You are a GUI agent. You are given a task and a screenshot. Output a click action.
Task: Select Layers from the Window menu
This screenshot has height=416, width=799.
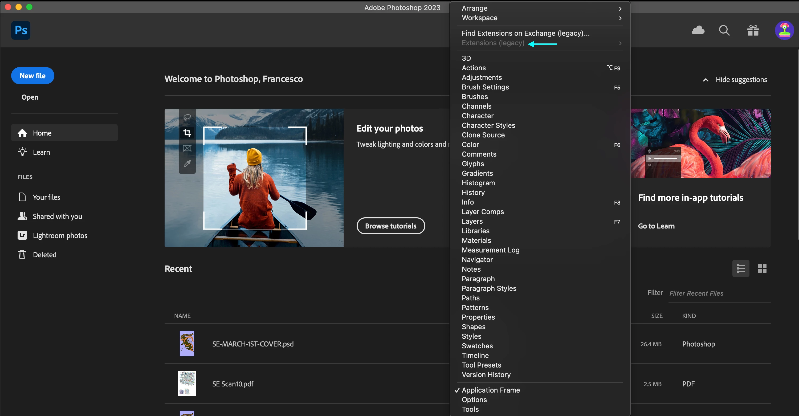[472, 221]
